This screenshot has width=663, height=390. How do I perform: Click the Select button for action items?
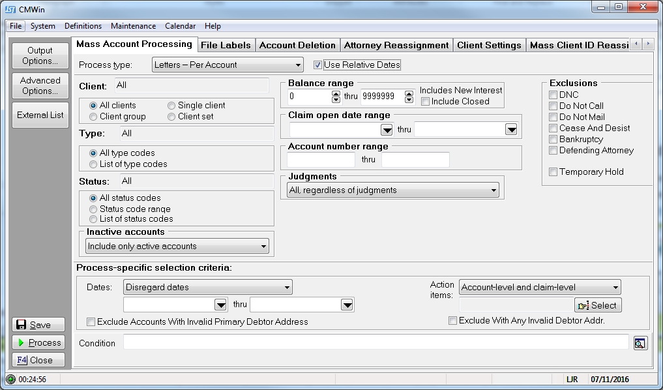click(598, 305)
